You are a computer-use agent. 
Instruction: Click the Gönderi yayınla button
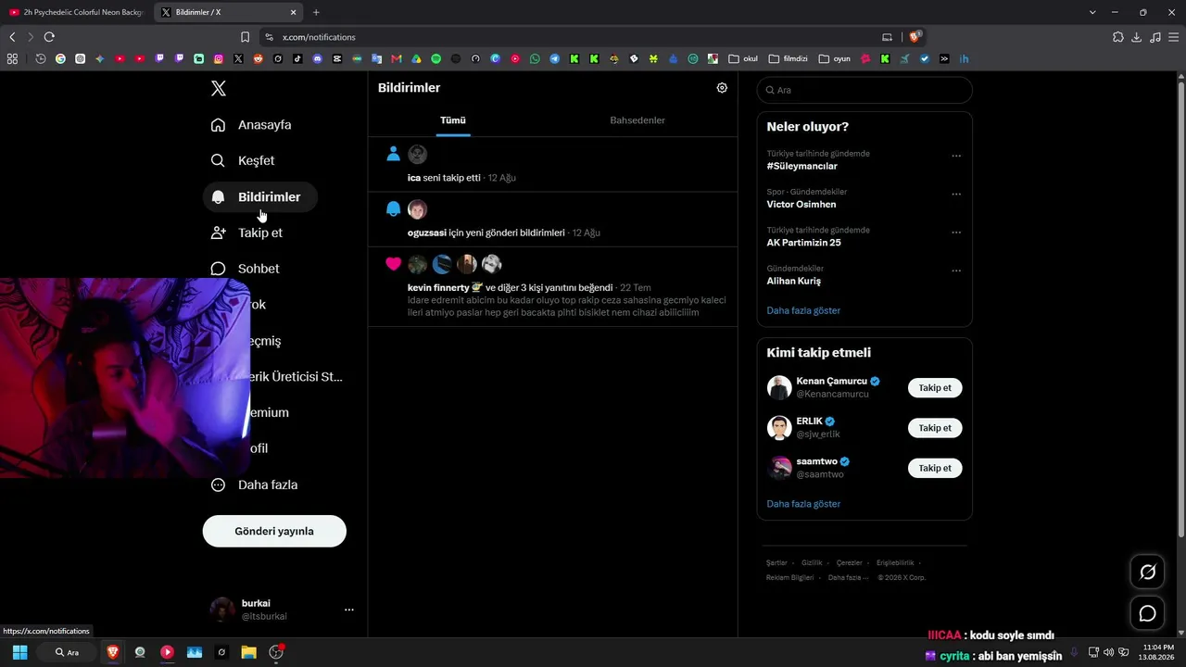pyautogui.click(x=274, y=531)
